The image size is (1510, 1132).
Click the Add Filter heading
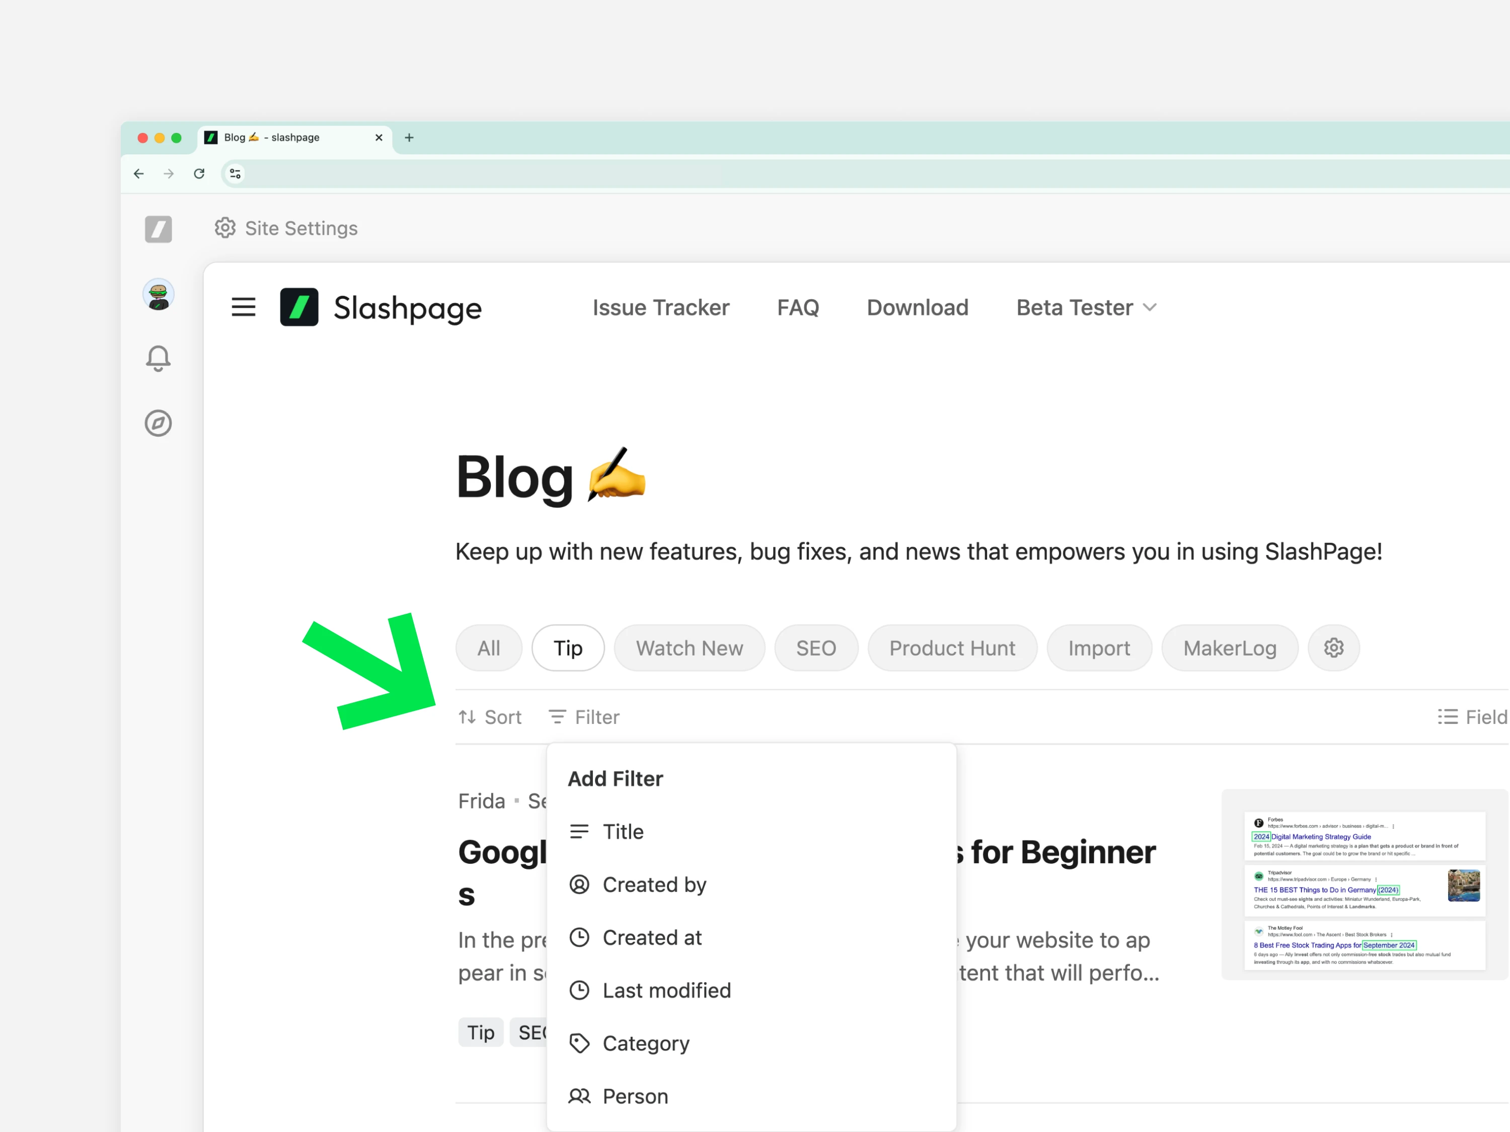(615, 778)
